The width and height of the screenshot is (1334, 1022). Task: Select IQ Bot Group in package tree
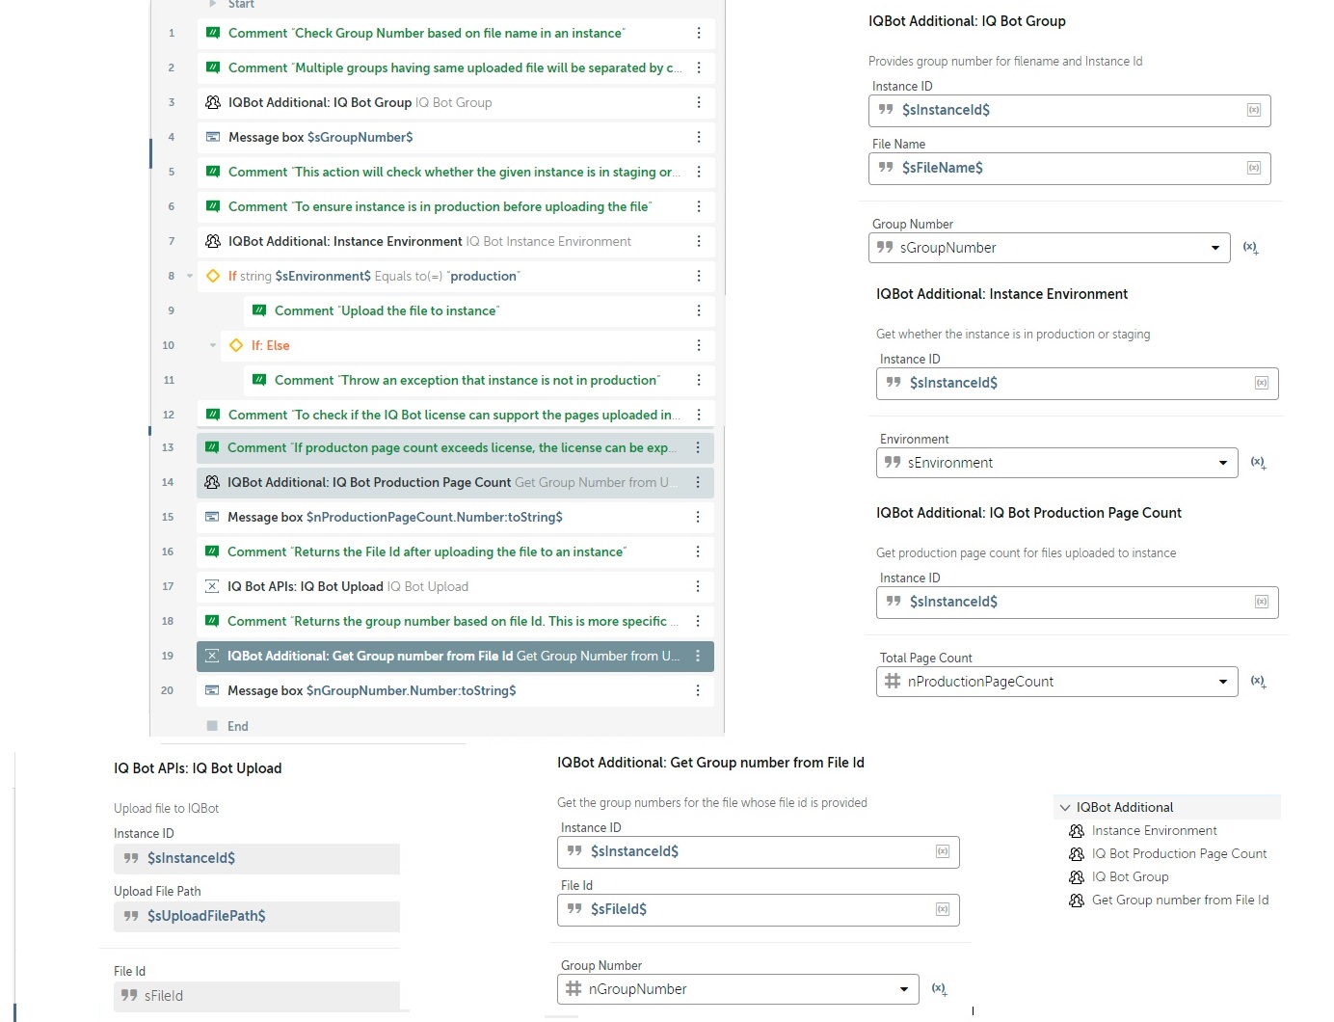[1130, 877]
